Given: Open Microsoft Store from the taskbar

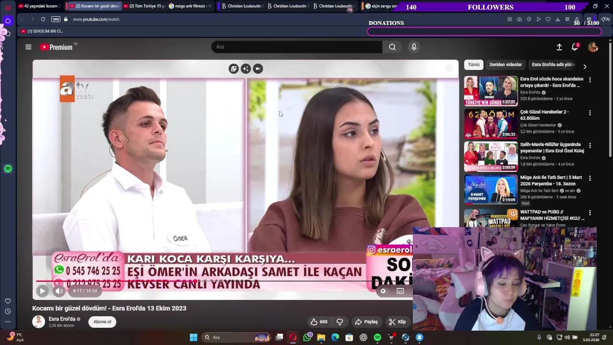Looking at the screenshot, I should [x=349, y=337].
